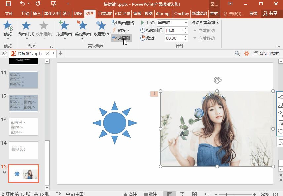Toggle the 备注 notes pane

(130, 194)
